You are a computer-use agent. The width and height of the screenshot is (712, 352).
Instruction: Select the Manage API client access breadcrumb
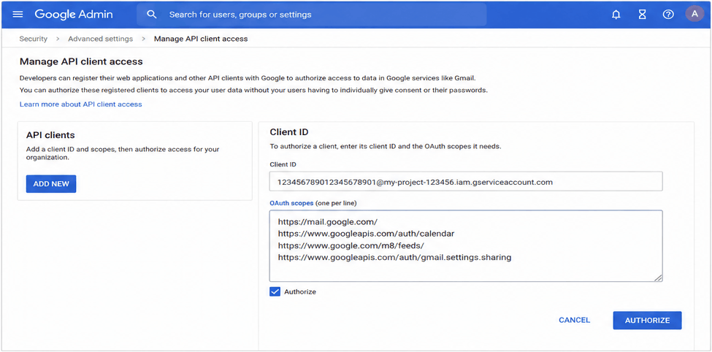click(201, 39)
